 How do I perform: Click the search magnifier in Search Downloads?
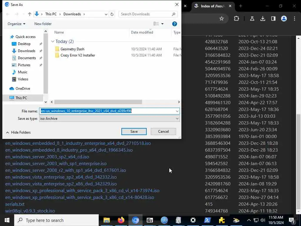pyautogui.click(x=173, y=14)
